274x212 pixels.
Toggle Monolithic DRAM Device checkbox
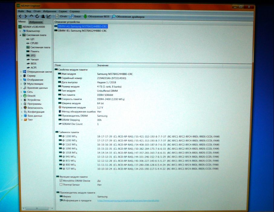(x=61, y=181)
